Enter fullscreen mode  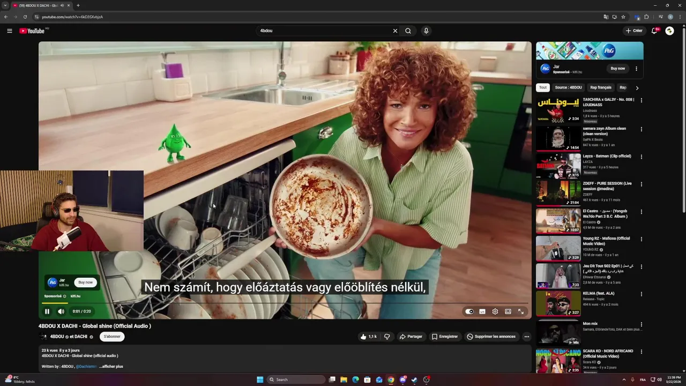pos(521,311)
